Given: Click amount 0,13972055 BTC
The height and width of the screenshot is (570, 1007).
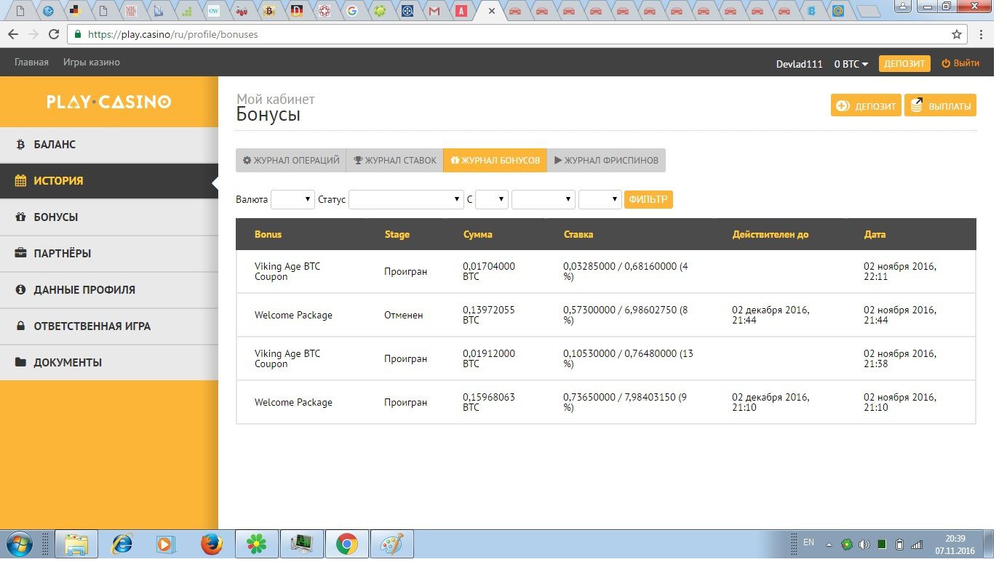Looking at the screenshot, I should pos(489,315).
